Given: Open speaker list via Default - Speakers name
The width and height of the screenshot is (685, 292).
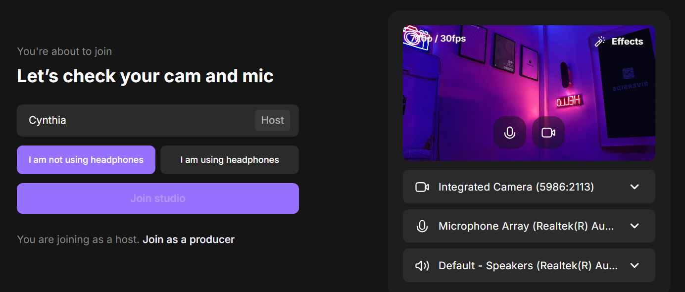Looking at the screenshot, I should pyautogui.click(x=528, y=266).
